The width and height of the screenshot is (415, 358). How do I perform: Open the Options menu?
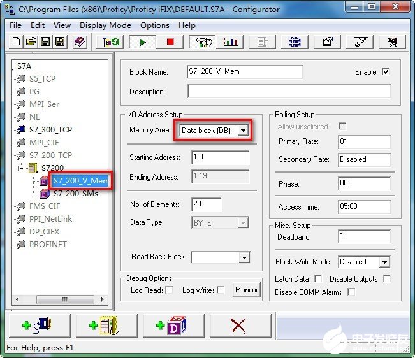(x=154, y=25)
